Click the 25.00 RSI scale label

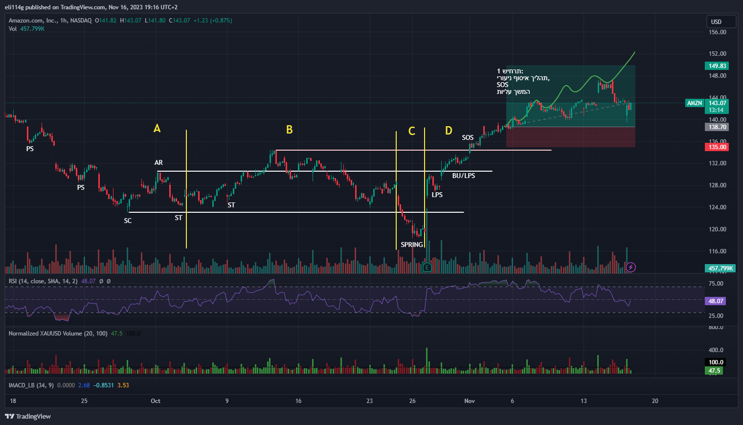click(716, 316)
